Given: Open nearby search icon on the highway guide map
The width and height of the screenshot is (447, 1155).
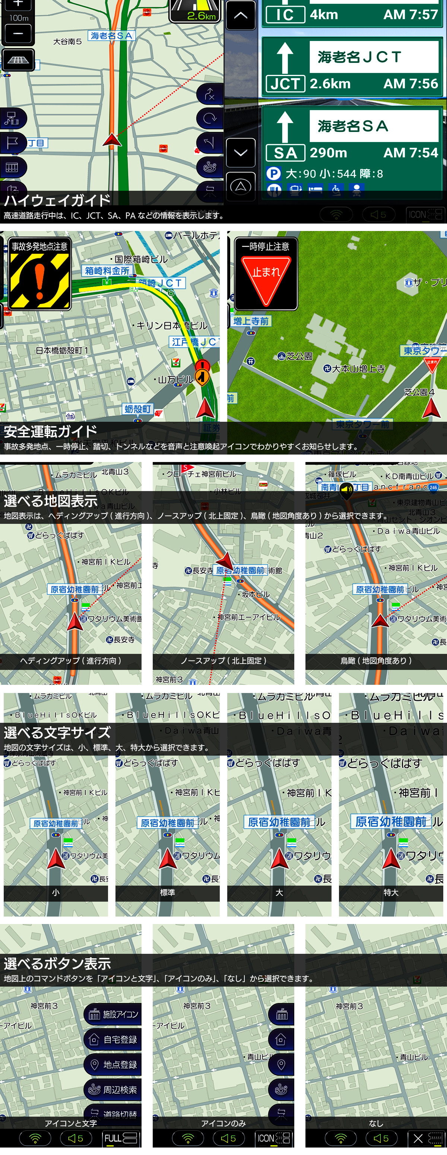Looking at the screenshot, I should (210, 167).
